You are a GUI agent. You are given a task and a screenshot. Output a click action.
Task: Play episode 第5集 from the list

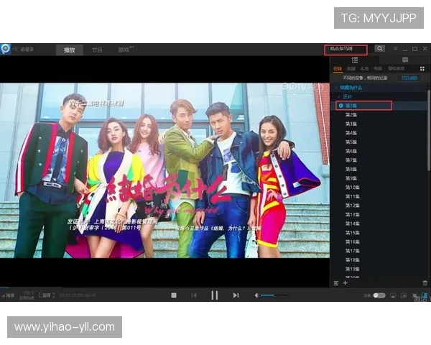click(x=351, y=142)
